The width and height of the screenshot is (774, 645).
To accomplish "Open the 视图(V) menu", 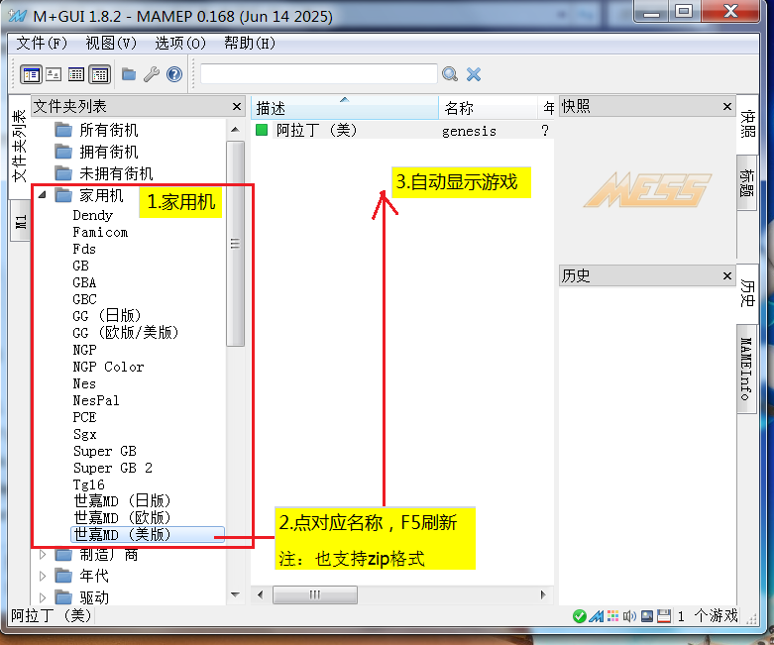I will (x=111, y=44).
